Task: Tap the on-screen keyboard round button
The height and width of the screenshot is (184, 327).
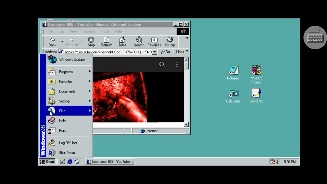Action: click(315, 38)
